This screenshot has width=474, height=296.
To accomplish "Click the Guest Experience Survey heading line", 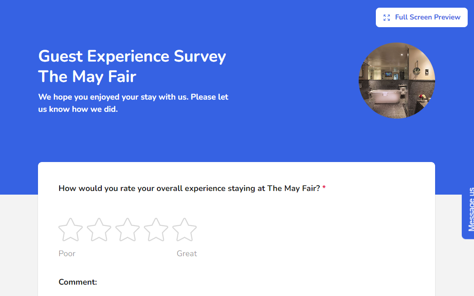I will click(x=132, y=57).
